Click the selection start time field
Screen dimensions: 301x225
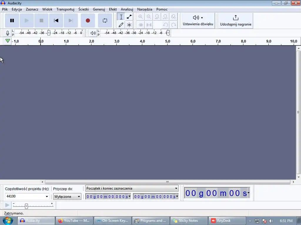coord(107,197)
